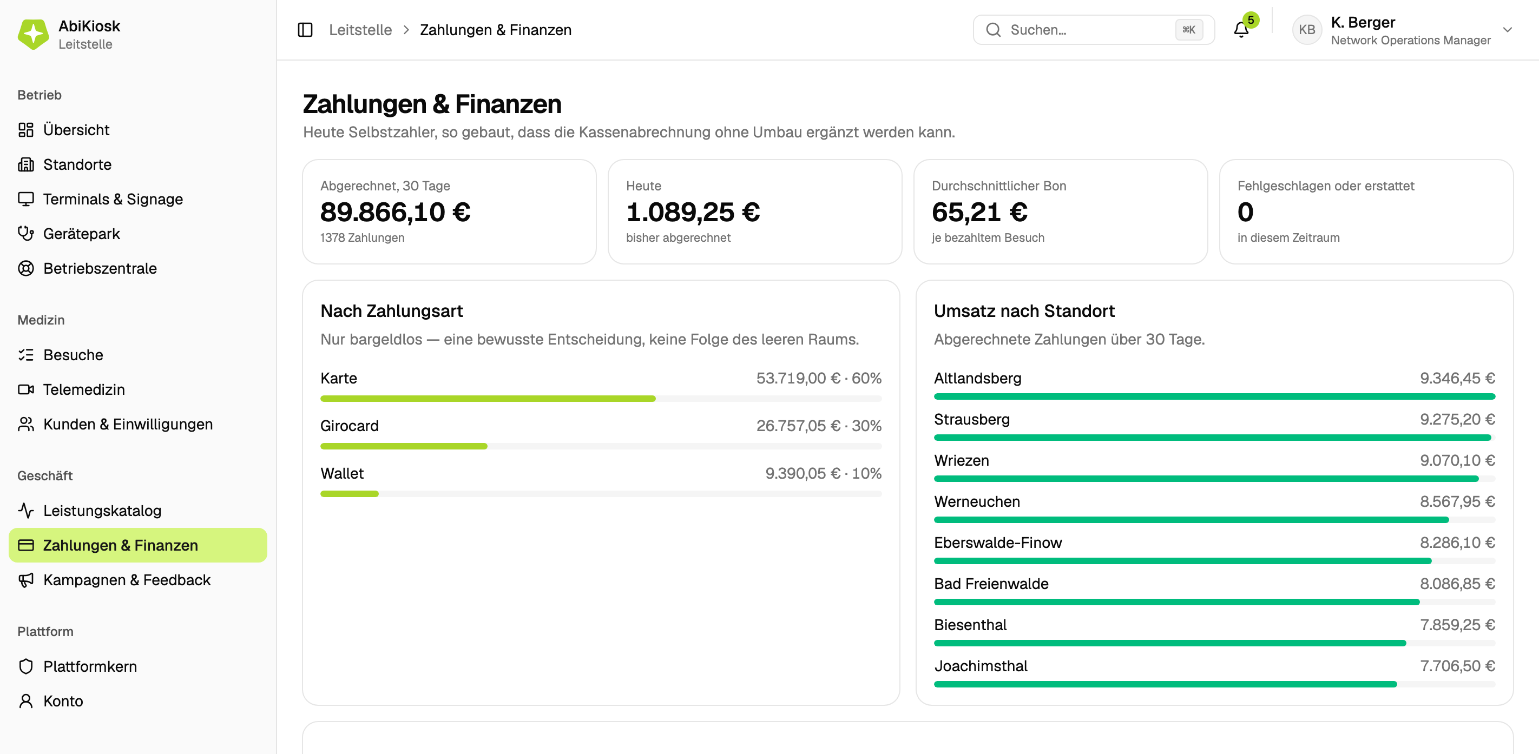Click the Heute value 1.089,25 €
1539x754 pixels.
[693, 212]
